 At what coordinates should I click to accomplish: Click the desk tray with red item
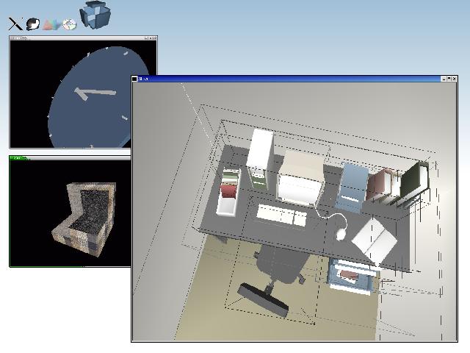[228, 193]
